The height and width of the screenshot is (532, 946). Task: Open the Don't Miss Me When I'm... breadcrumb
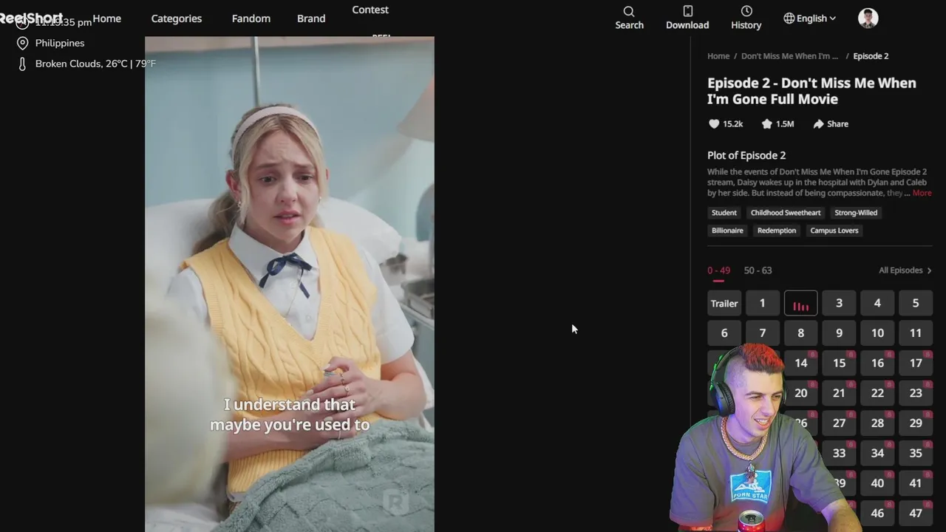[790, 56]
